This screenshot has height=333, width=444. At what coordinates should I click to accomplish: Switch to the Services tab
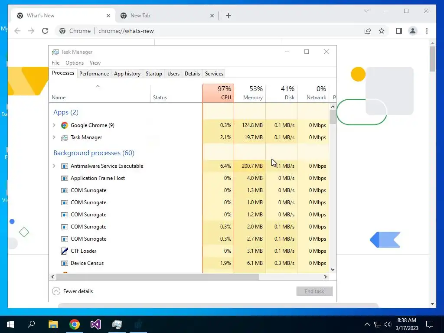214,74
